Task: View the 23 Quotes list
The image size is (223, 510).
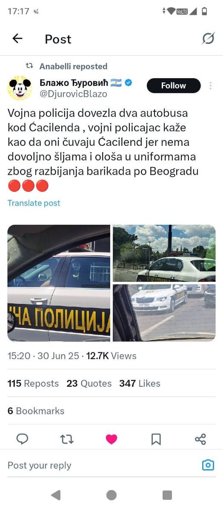Action: [89, 383]
